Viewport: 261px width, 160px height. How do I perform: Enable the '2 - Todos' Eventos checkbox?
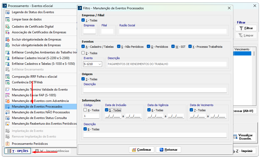83,53
